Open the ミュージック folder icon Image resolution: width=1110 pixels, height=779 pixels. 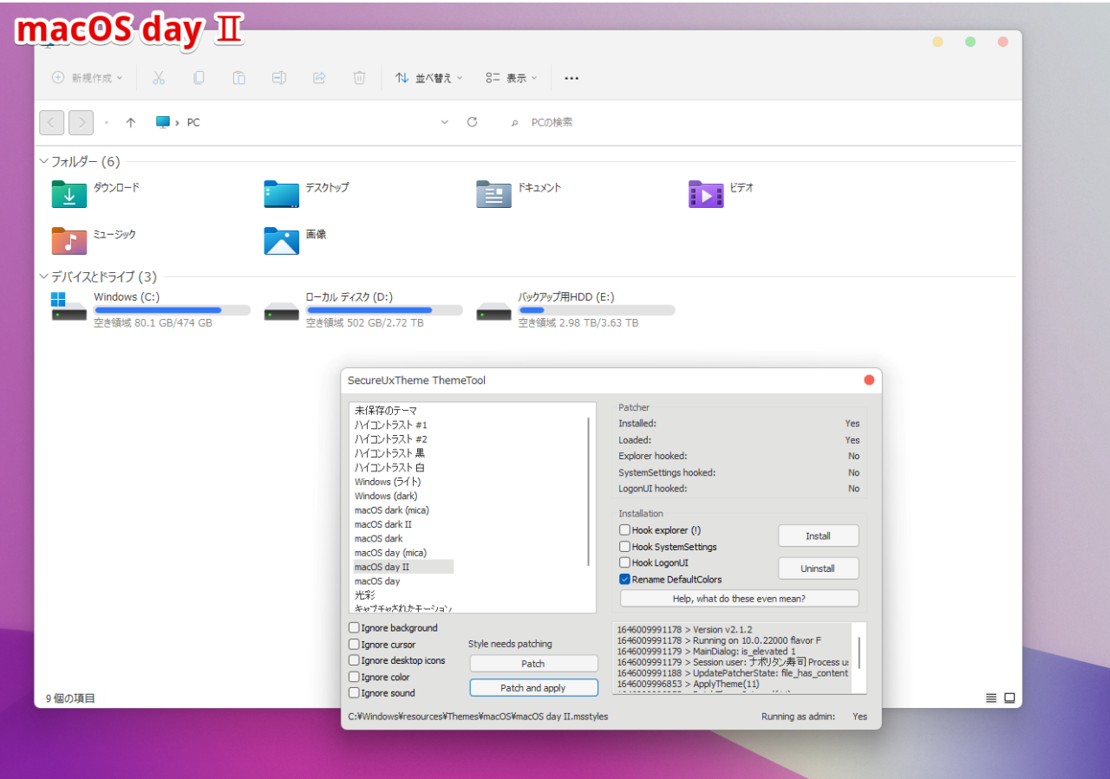[x=69, y=240]
